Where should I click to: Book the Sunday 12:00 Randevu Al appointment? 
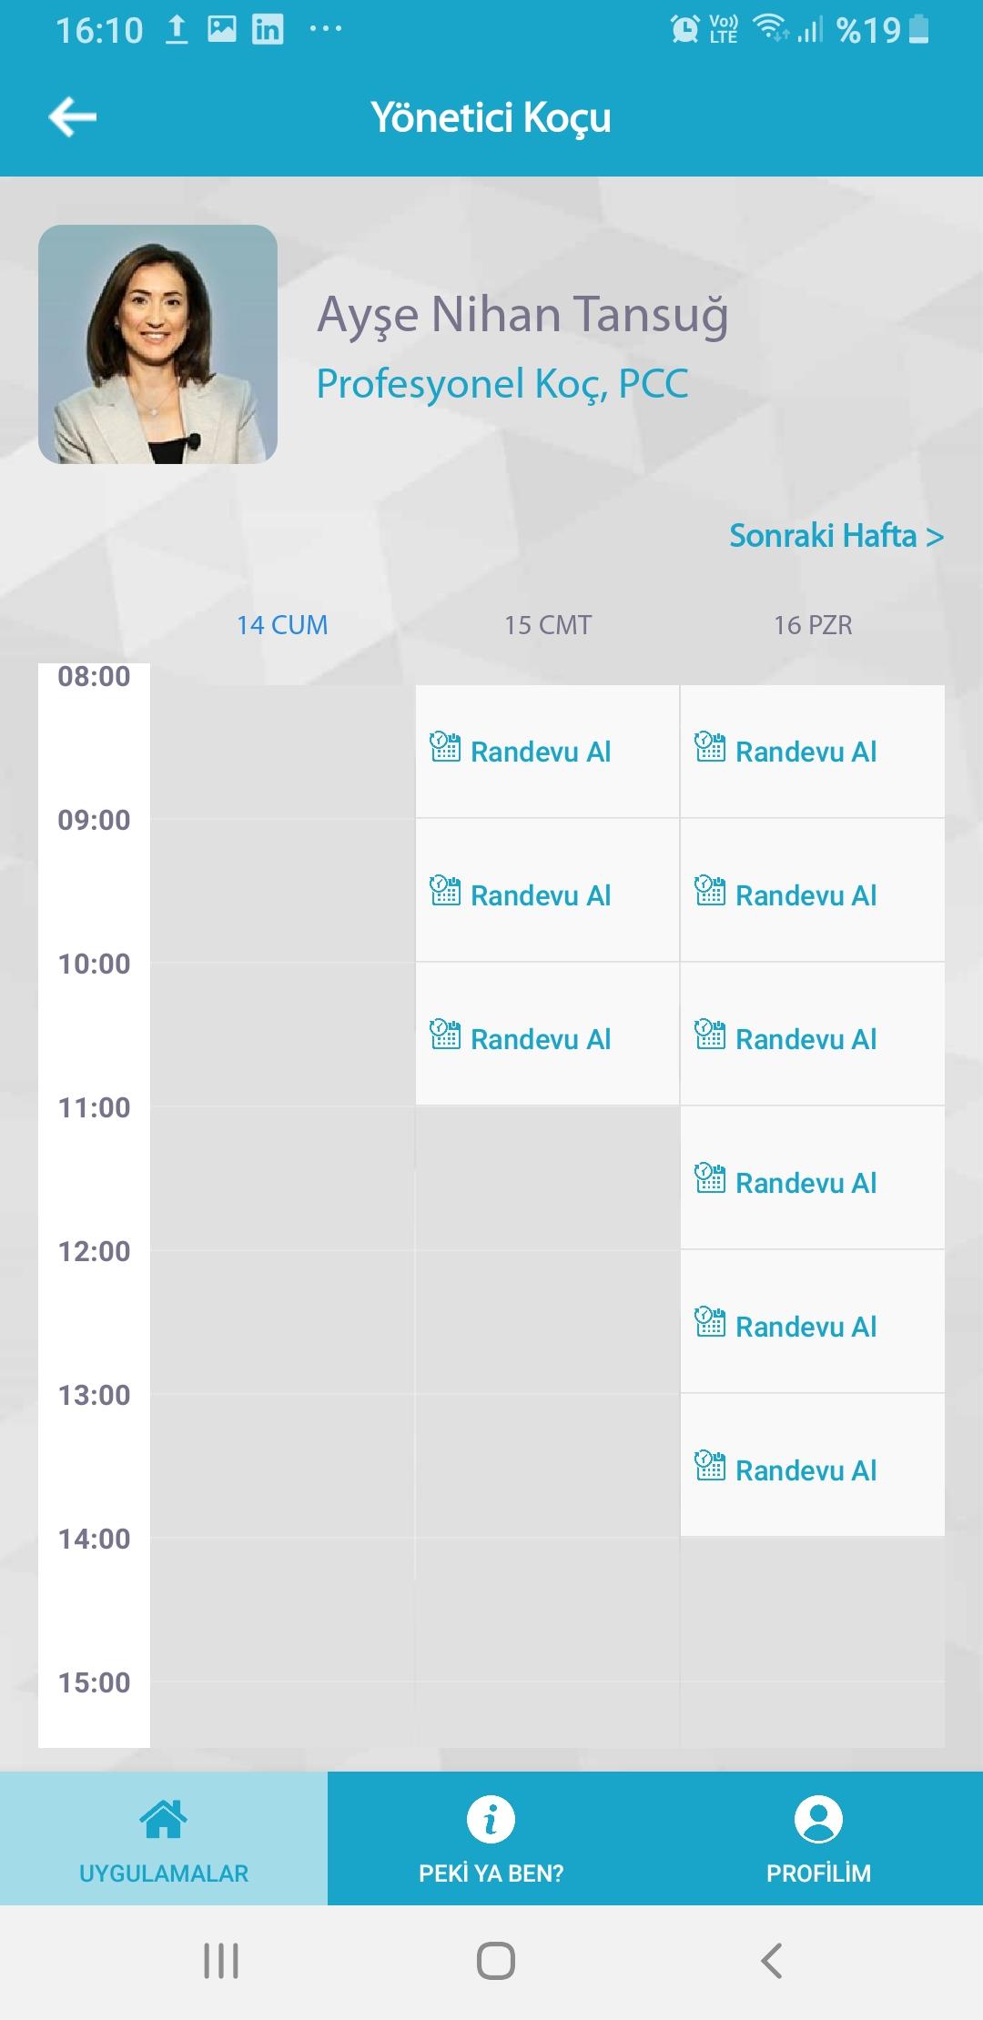[x=806, y=1327]
